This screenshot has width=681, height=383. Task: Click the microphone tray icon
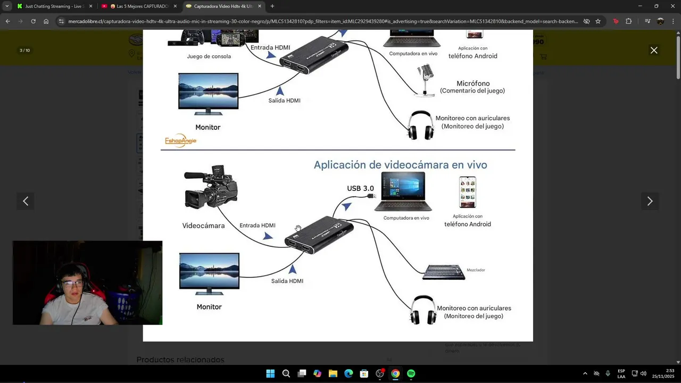[x=608, y=373]
